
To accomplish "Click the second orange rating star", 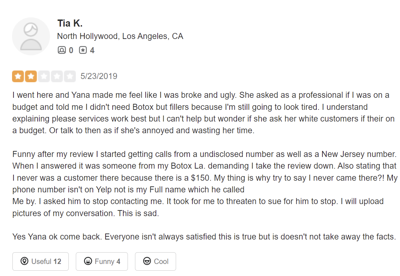I will [31, 76].
